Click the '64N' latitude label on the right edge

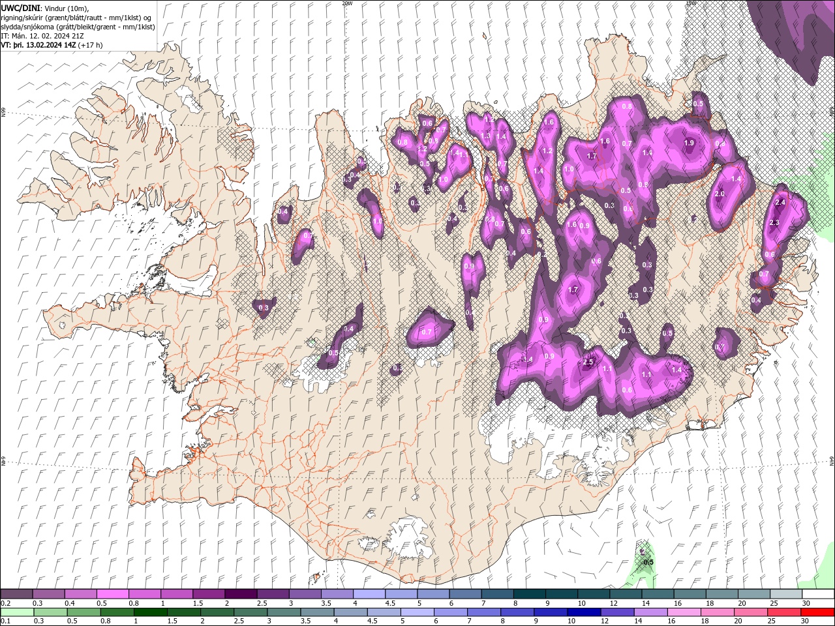point(832,460)
